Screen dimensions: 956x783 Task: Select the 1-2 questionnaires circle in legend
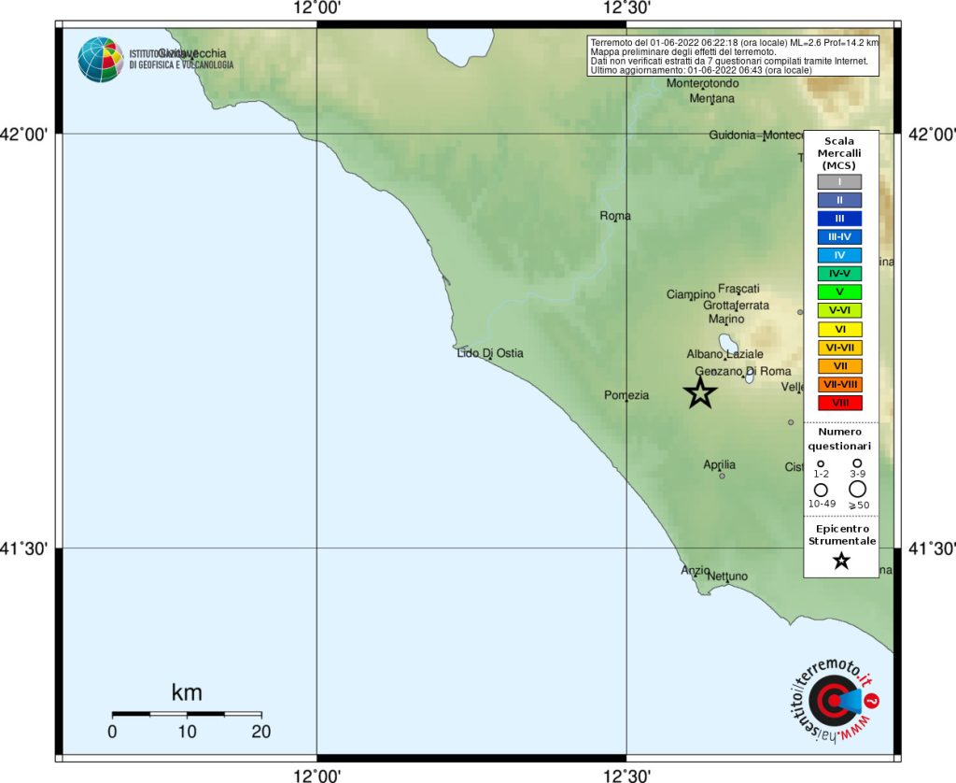tap(821, 463)
